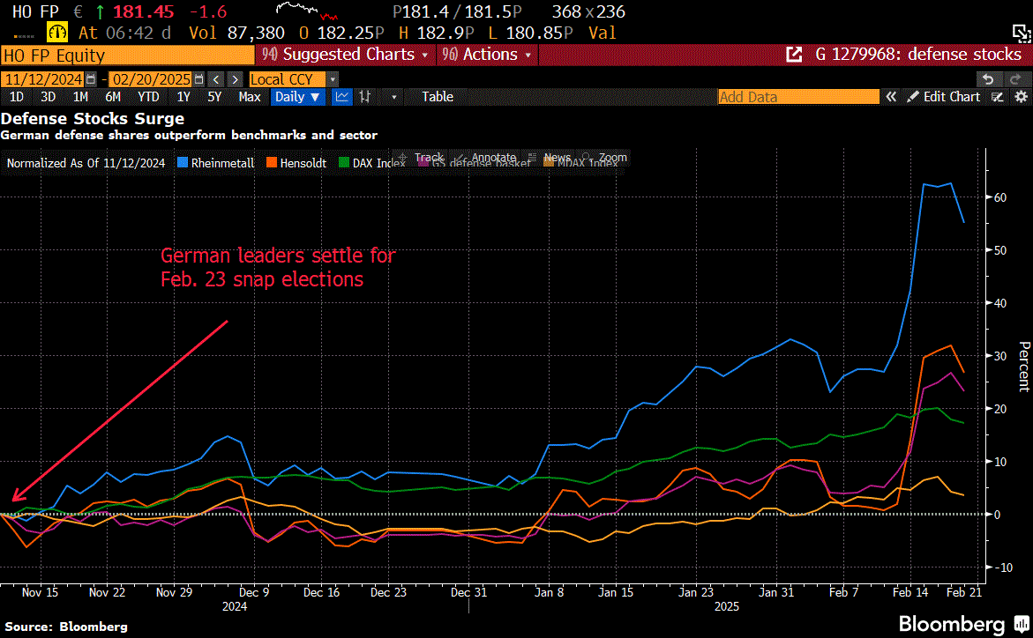Open the Actions menu

coord(486,55)
